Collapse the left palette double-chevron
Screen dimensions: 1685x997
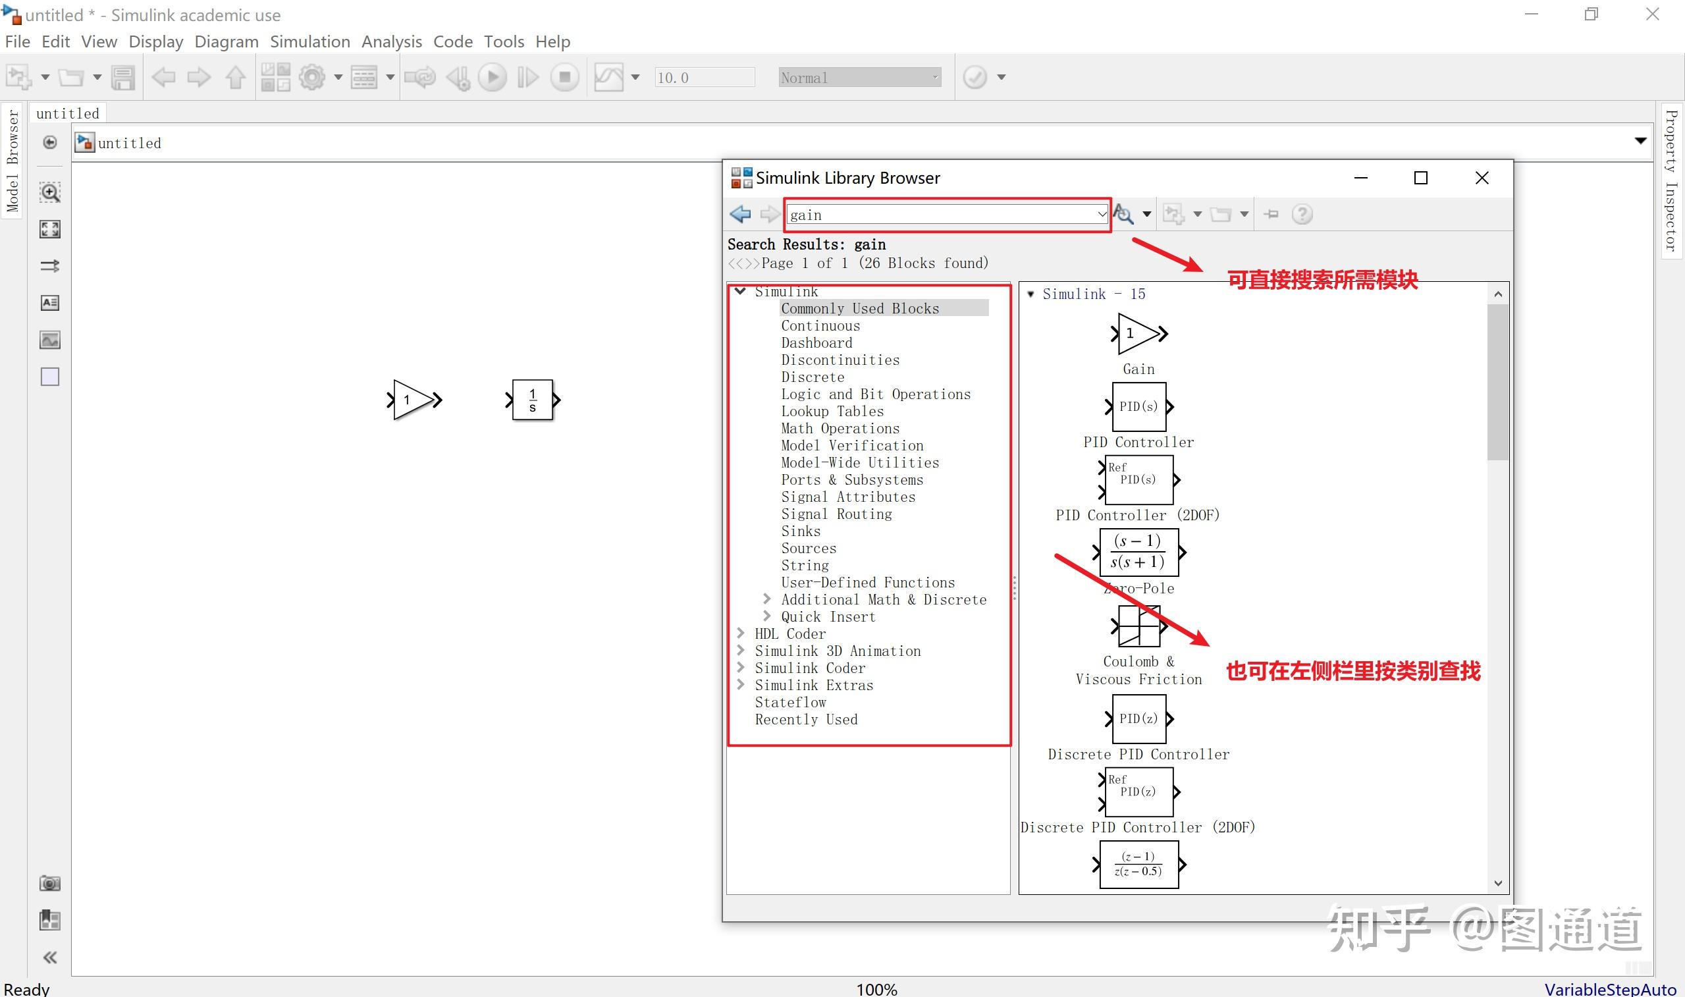[x=49, y=957]
